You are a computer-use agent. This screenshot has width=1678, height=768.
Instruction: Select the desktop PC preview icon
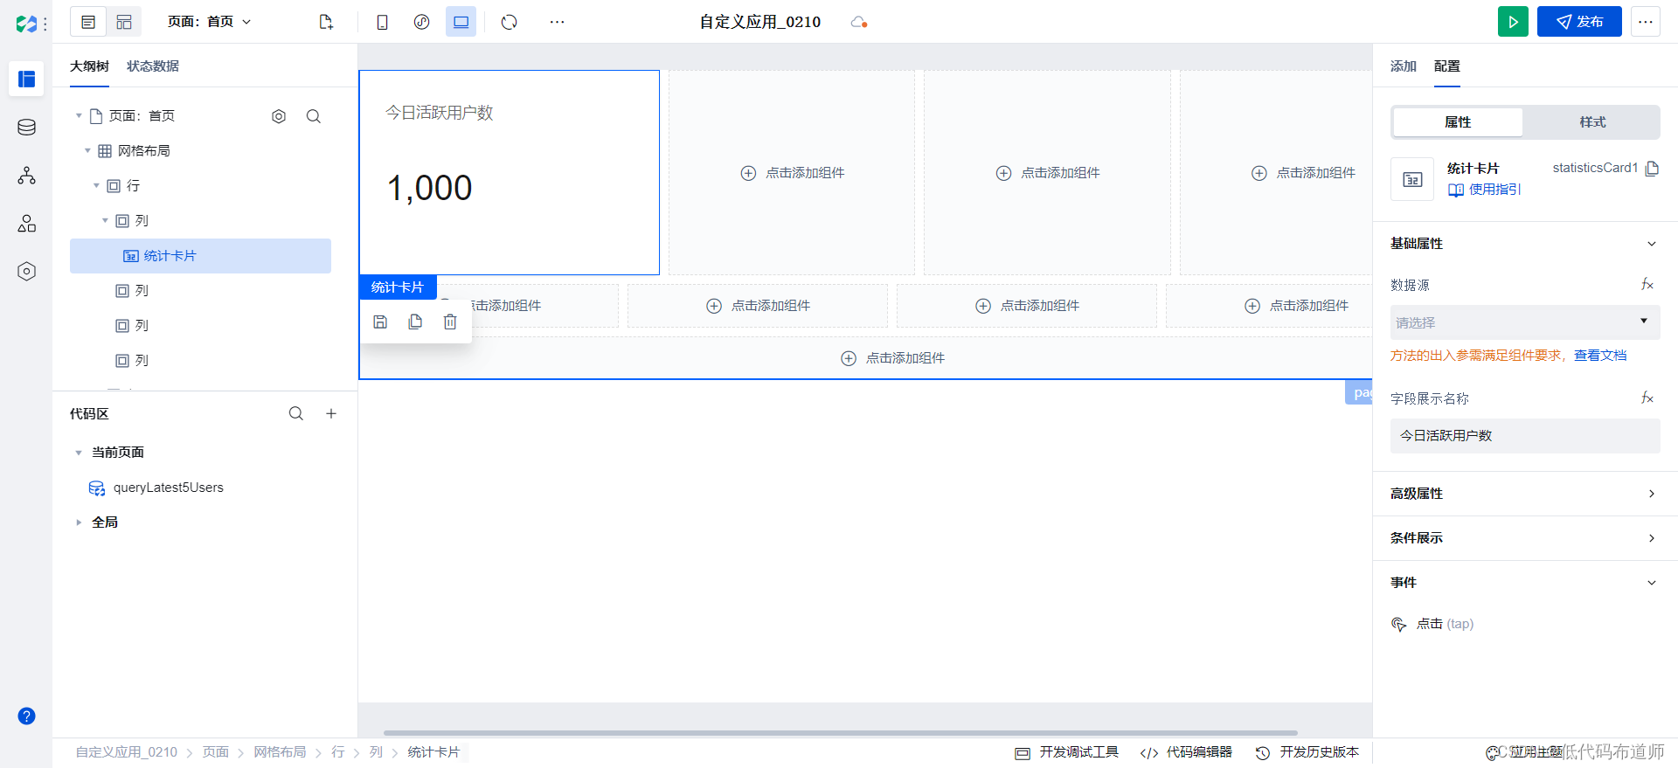tap(461, 22)
